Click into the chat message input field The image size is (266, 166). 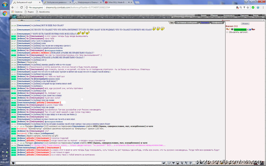tap(88, 163)
